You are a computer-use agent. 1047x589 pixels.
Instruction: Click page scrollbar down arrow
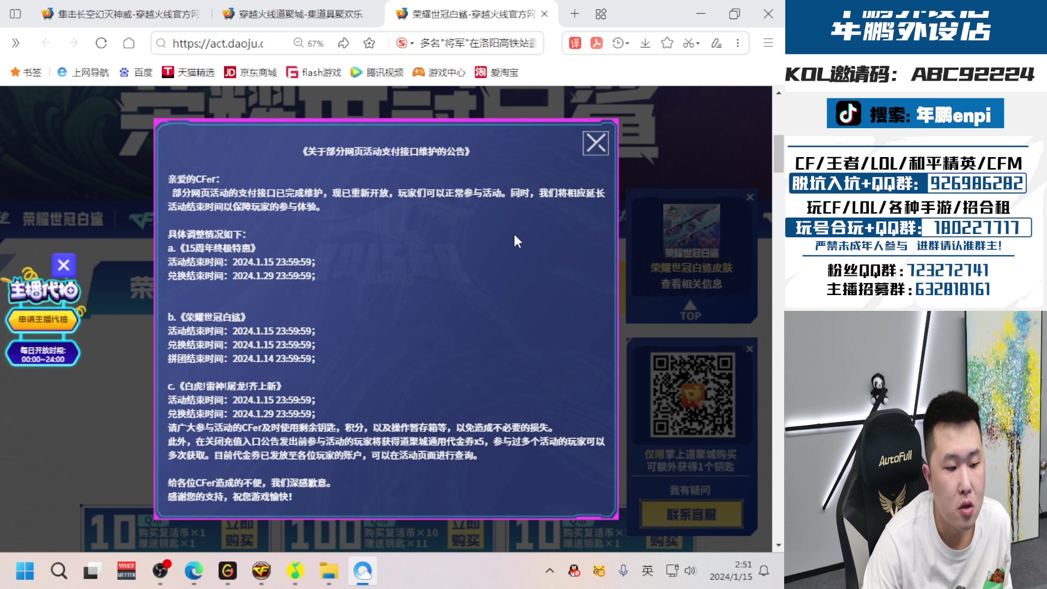778,545
